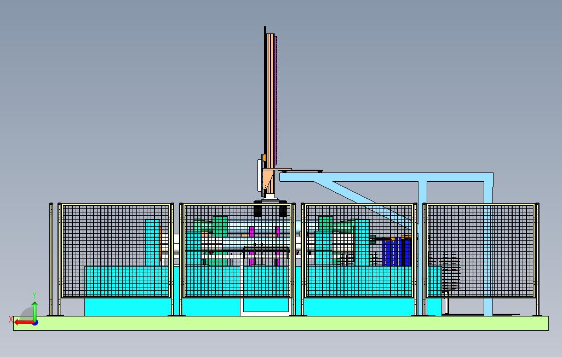Select the rightmost safety fence mesh panel
The image size is (562, 357).
click(x=480, y=251)
